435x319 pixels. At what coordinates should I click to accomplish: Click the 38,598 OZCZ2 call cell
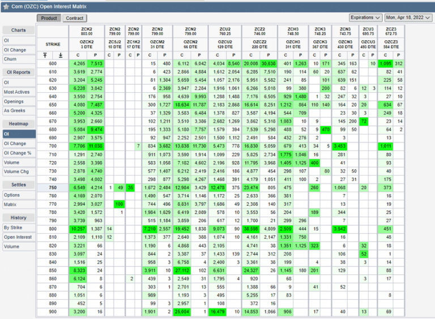(x=251, y=229)
